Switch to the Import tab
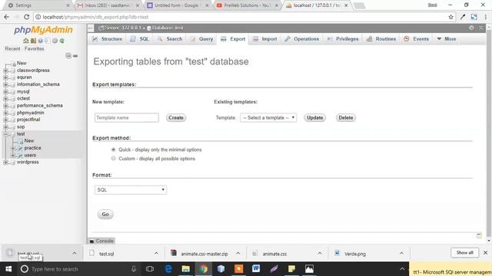Image resolution: width=492 pixels, height=276 pixels. coord(265,39)
